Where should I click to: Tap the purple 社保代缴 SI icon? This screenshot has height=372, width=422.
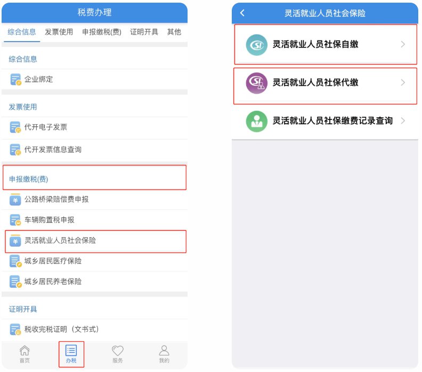coord(256,83)
